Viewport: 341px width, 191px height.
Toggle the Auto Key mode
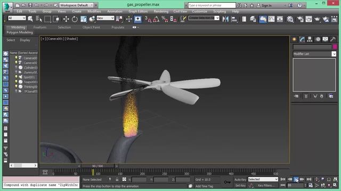(240, 179)
